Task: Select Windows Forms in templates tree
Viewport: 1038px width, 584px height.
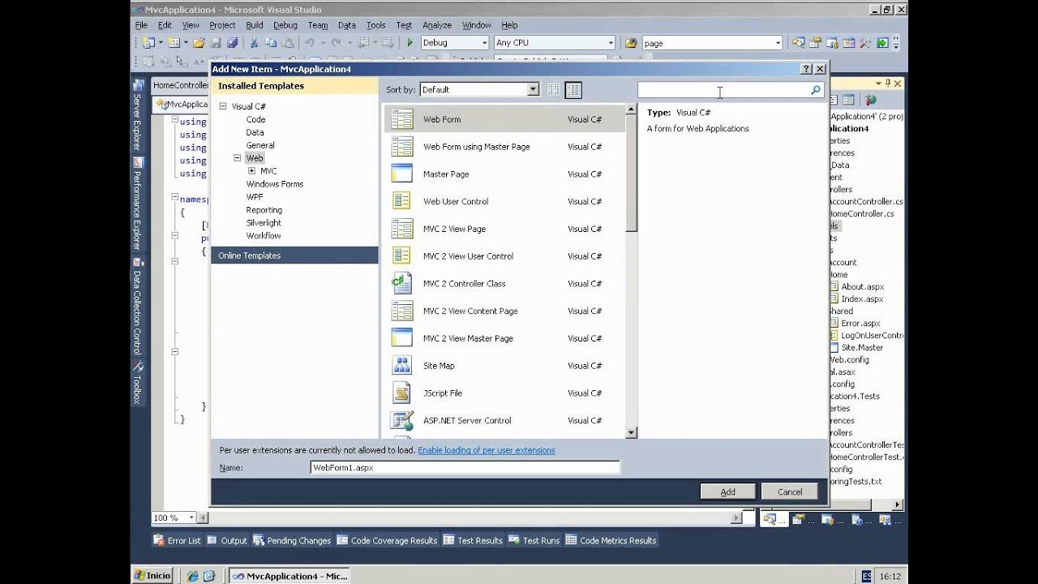Action: 275,184
